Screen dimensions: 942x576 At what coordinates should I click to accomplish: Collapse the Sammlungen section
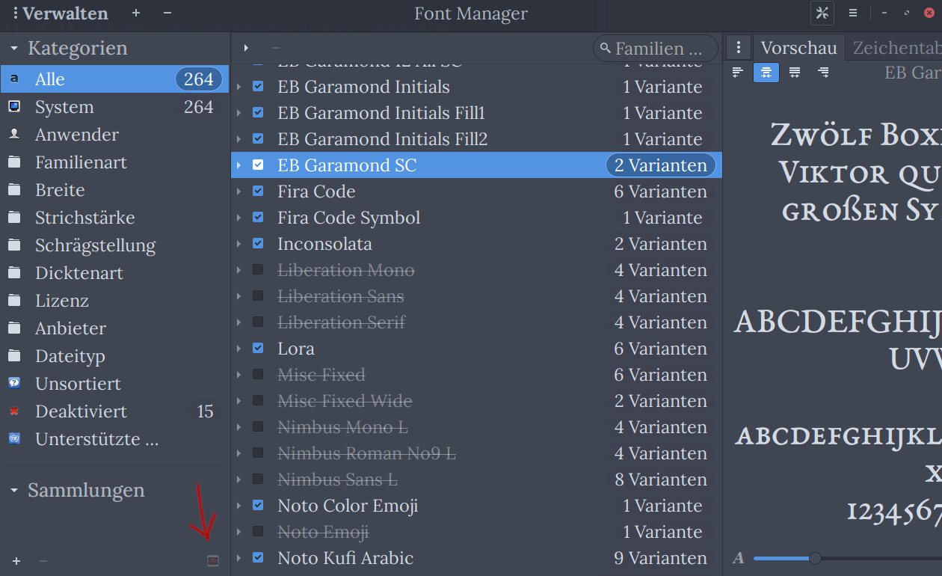point(15,490)
